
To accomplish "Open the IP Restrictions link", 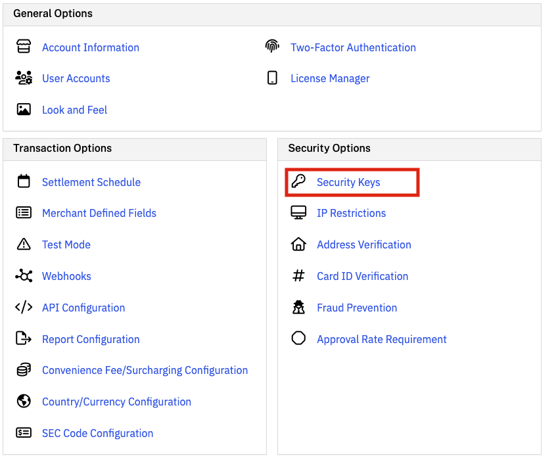I will (351, 213).
